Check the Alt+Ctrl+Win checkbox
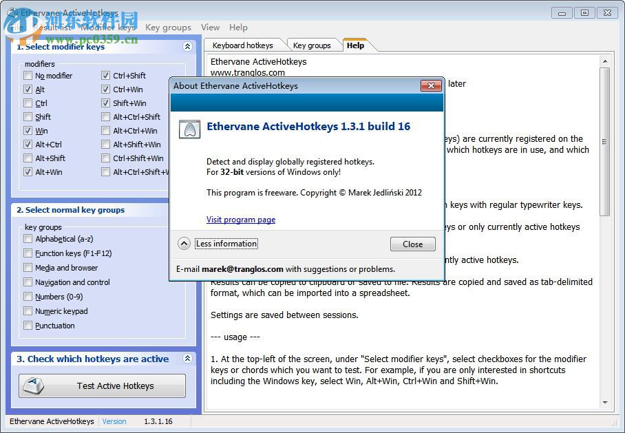Screen dimensions: 625x433 pos(105,130)
